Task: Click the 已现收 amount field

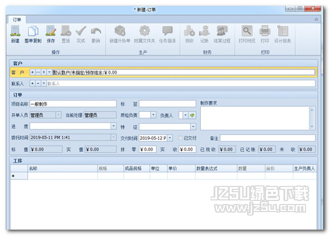Action: [227, 149]
